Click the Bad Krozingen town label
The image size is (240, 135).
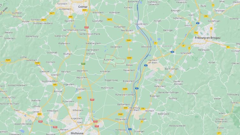coord(172,69)
